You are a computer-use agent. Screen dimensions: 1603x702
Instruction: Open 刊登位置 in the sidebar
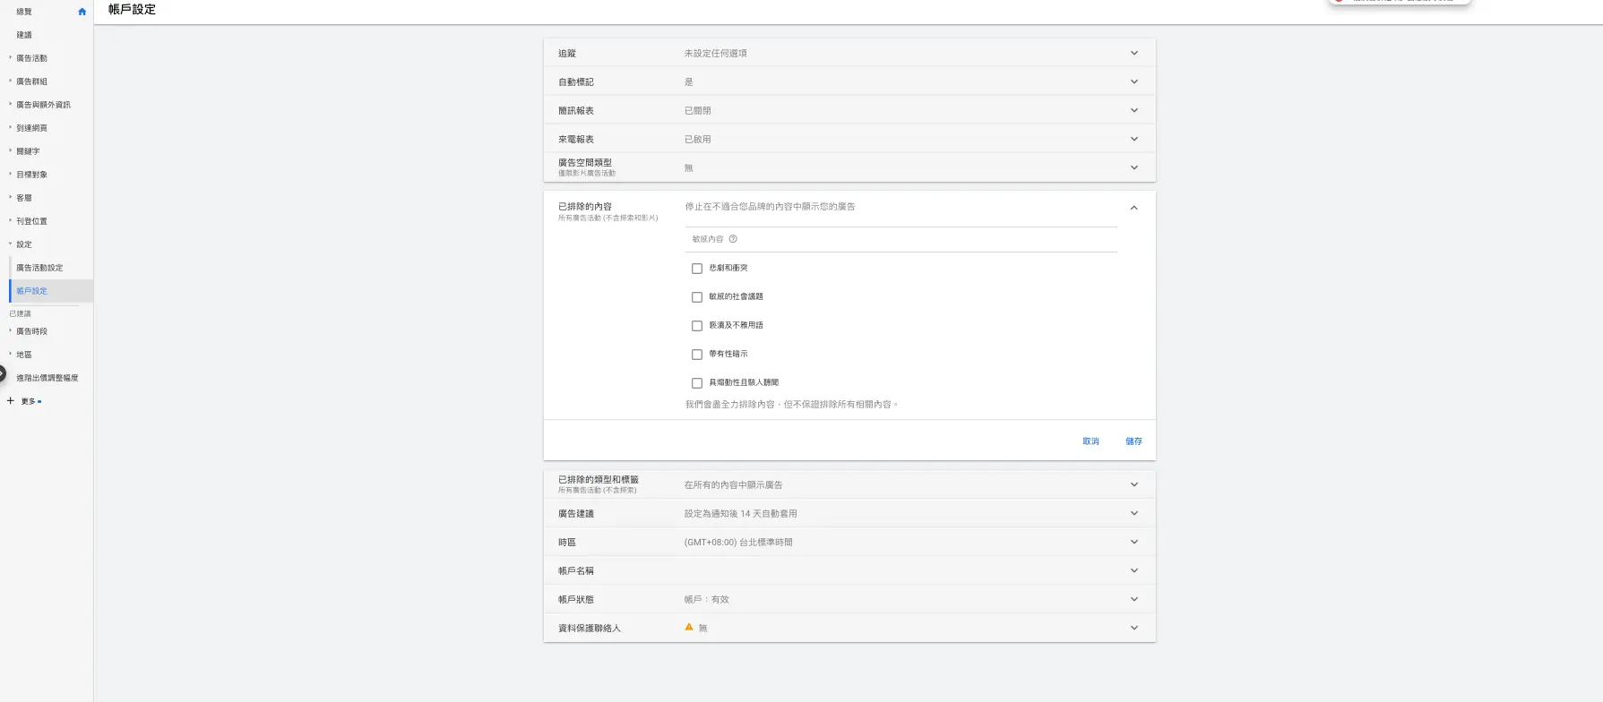tap(31, 221)
